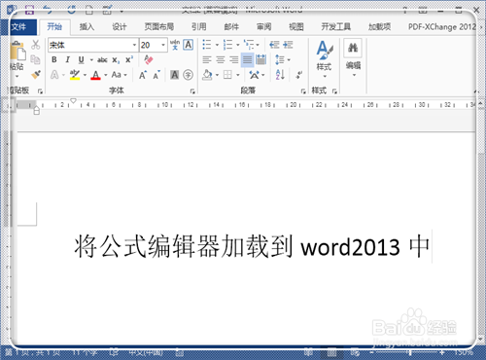486x360 pixels.
Task: Click the Increase Indent icon
Action: 288,45
